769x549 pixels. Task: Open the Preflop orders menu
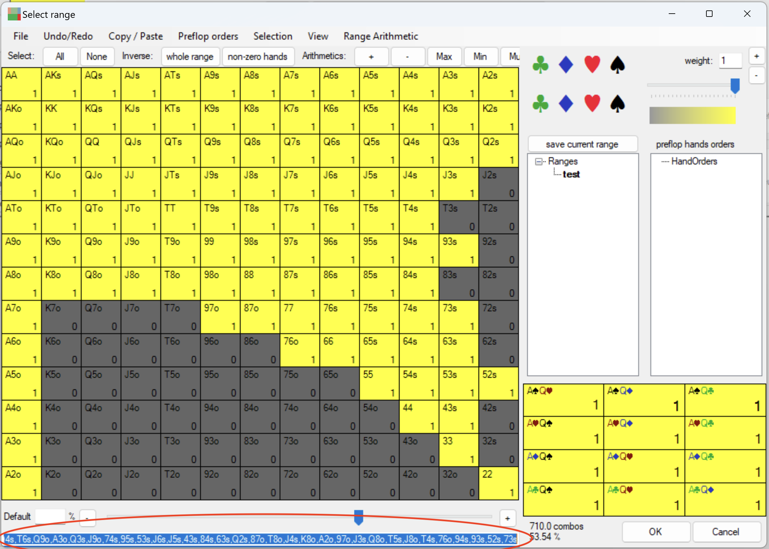(x=208, y=36)
